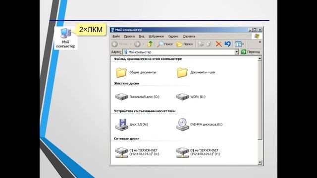Click 'Устройства со съемными носителями' header
The height and width of the screenshot is (178, 317).
click(x=145, y=111)
